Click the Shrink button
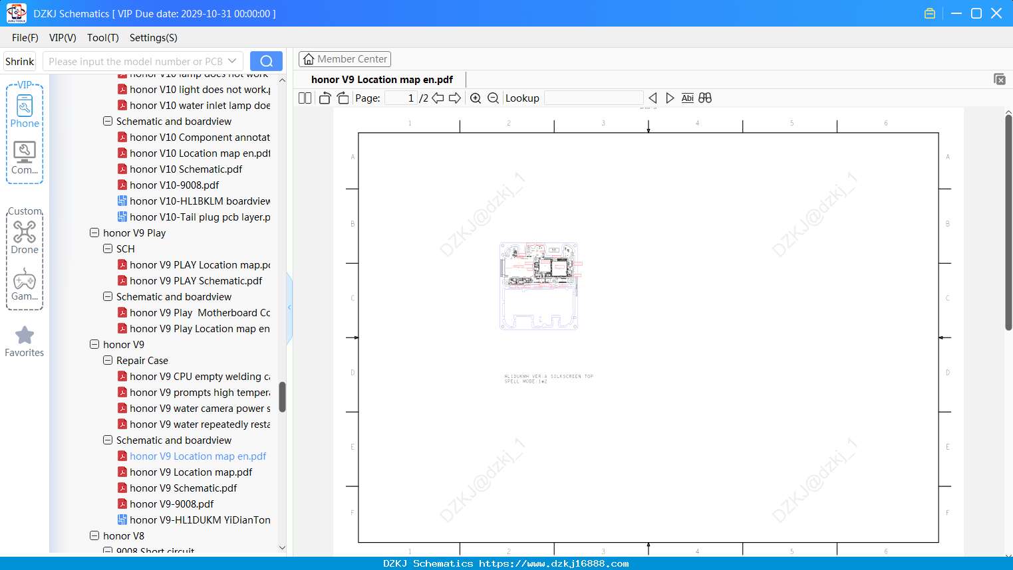This screenshot has width=1013, height=570. pyautogui.click(x=20, y=61)
